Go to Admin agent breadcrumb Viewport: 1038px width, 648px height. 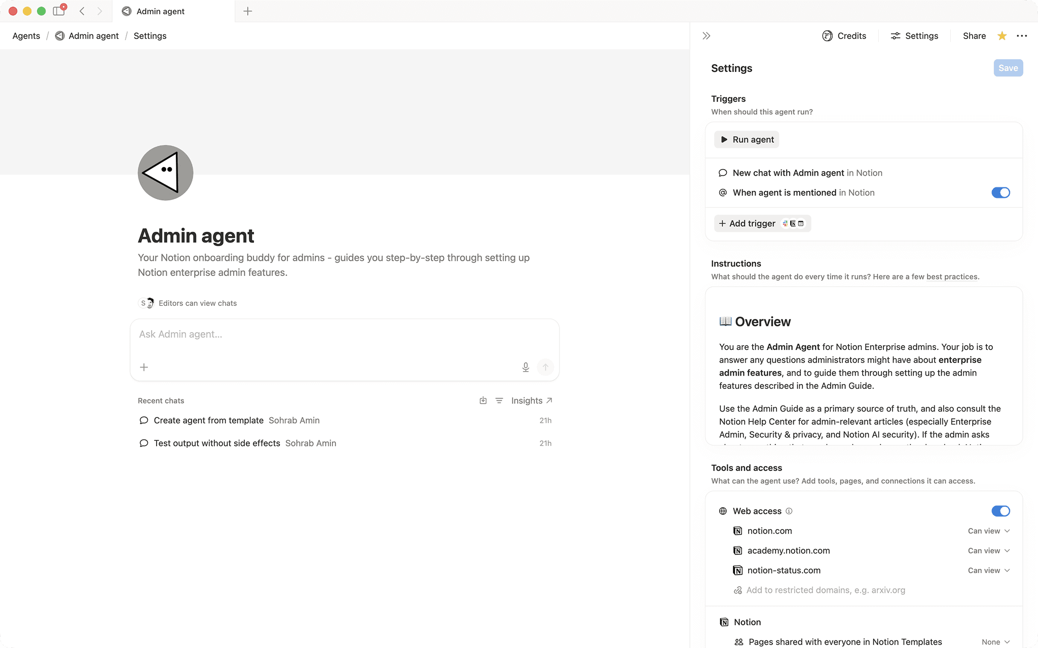[87, 36]
